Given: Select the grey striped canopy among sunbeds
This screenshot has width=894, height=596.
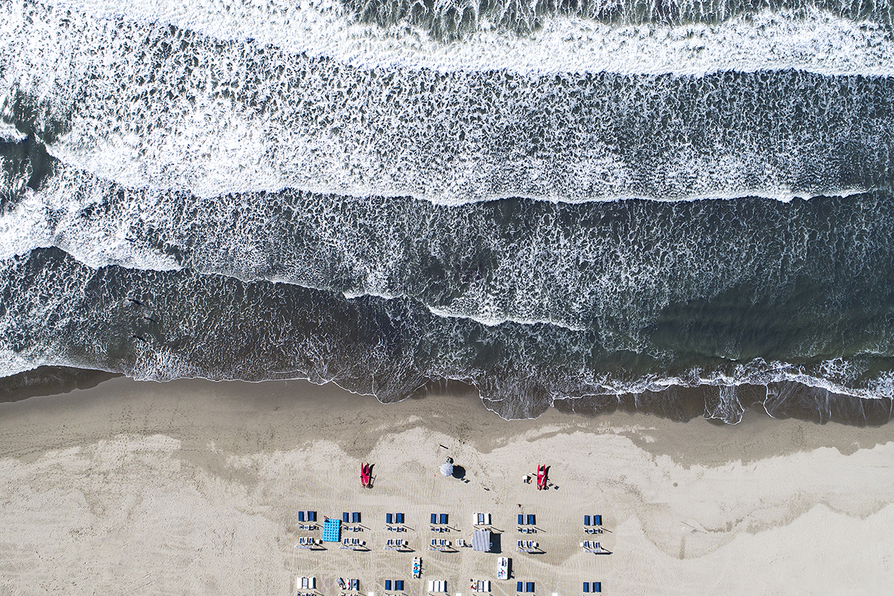Looking at the screenshot, I should pos(481,540).
